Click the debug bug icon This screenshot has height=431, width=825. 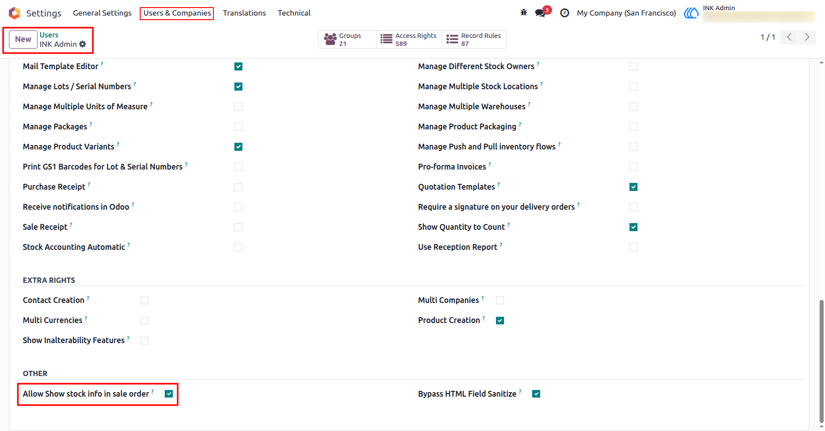[524, 12]
